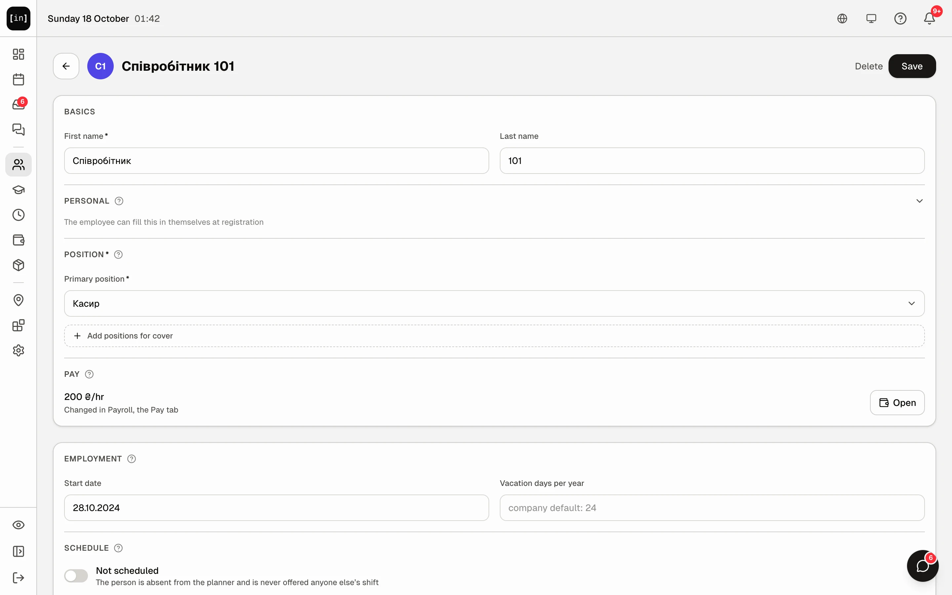Go back with the arrow button
Image resolution: width=952 pixels, height=595 pixels.
tap(66, 66)
